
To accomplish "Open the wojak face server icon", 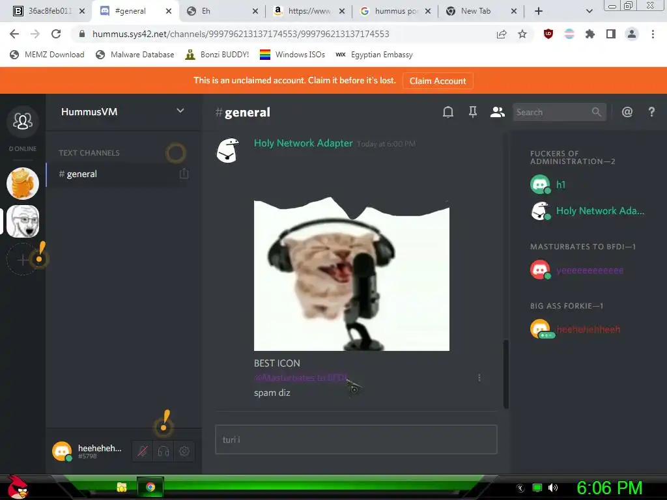I will (23, 221).
